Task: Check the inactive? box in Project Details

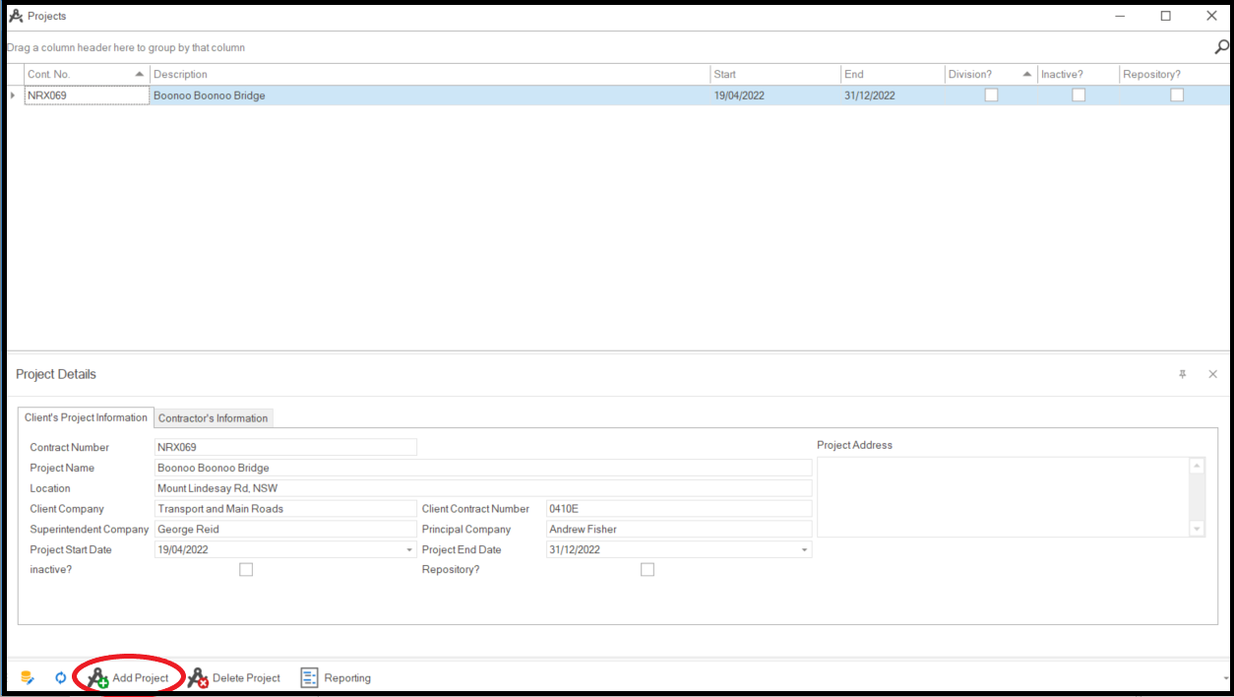Action: point(246,569)
